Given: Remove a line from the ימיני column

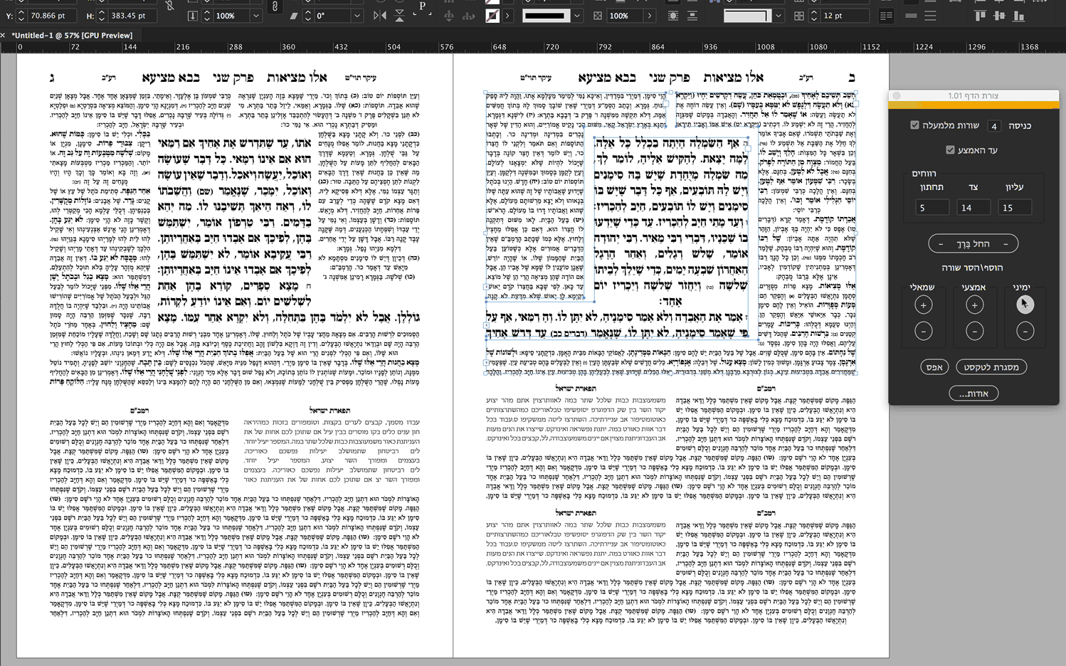Looking at the screenshot, I should (1025, 332).
